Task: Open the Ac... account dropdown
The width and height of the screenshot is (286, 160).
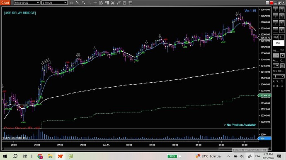Action: pyautogui.click(x=276, y=65)
